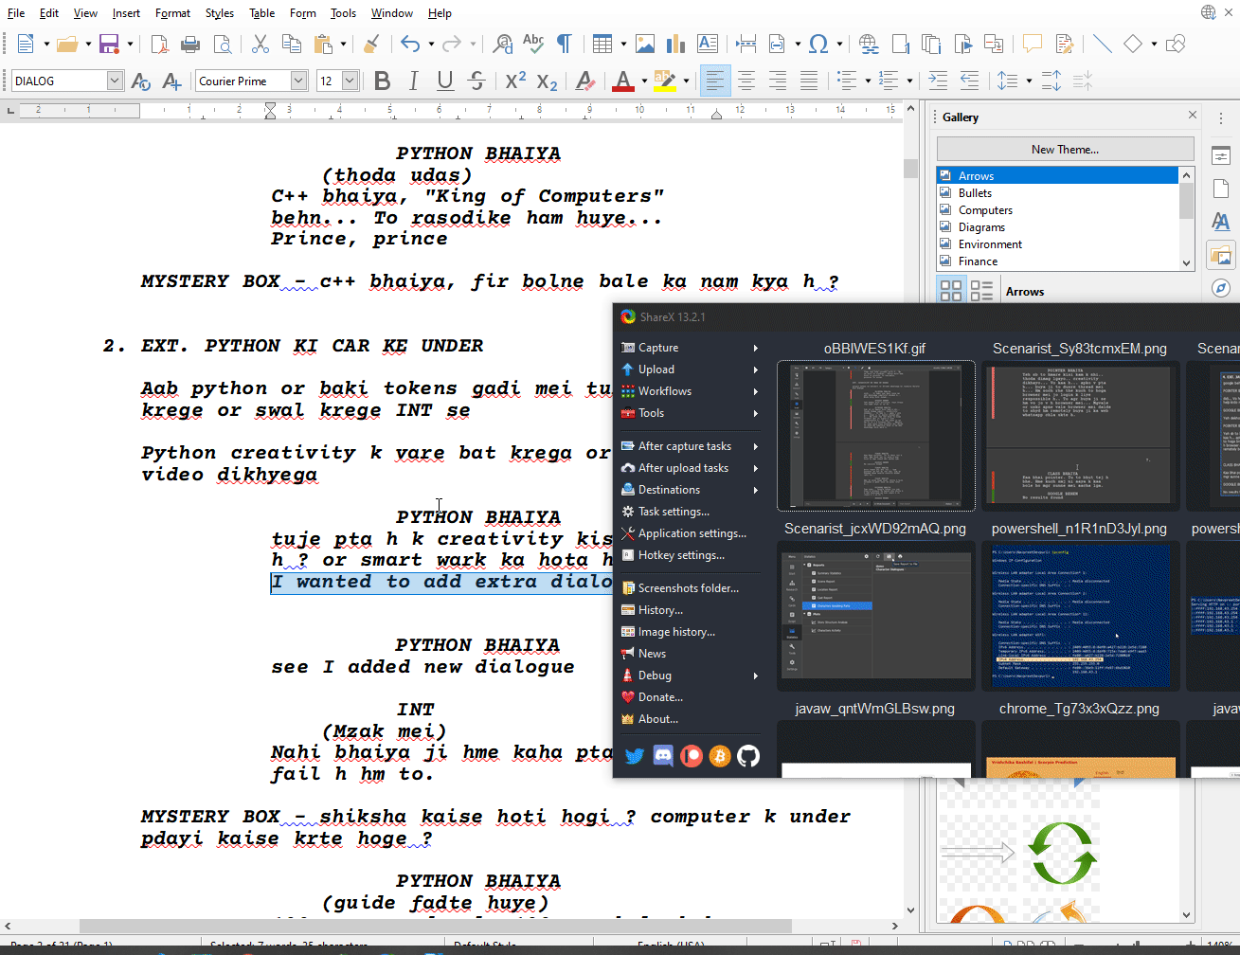Open ShareX Screenshots folder
The width and height of the screenshot is (1240, 955).
pos(690,588)
